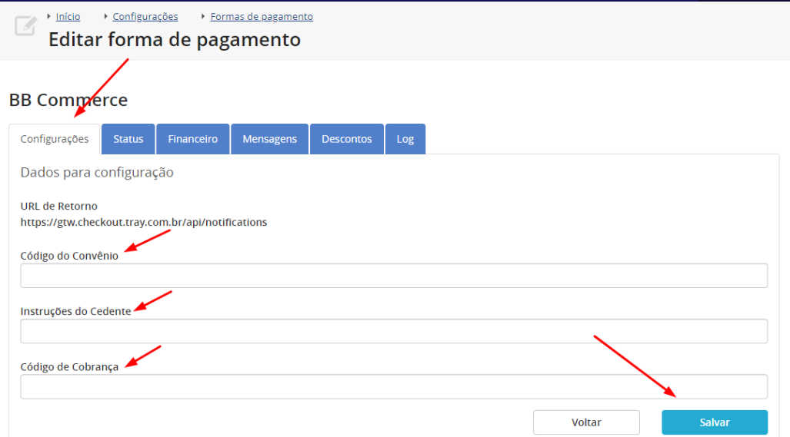Select the URL de Retorno address text
790x437 pixels.
tap(144, 222)
